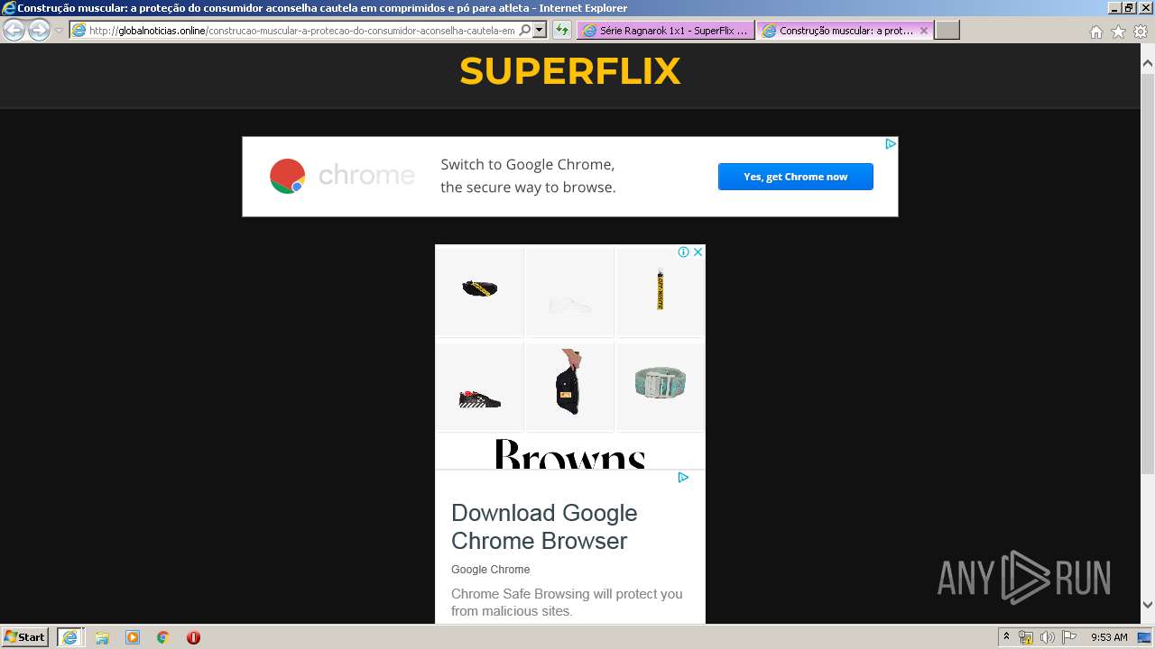Image resolution: width=1155 pixels, height=649 pixels.
Task: Click the Chrome logo in banner ad
Action: coord(288,177)
